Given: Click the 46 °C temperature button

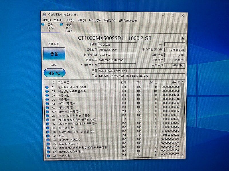Looking at the screenshot, I should [55, 73].
